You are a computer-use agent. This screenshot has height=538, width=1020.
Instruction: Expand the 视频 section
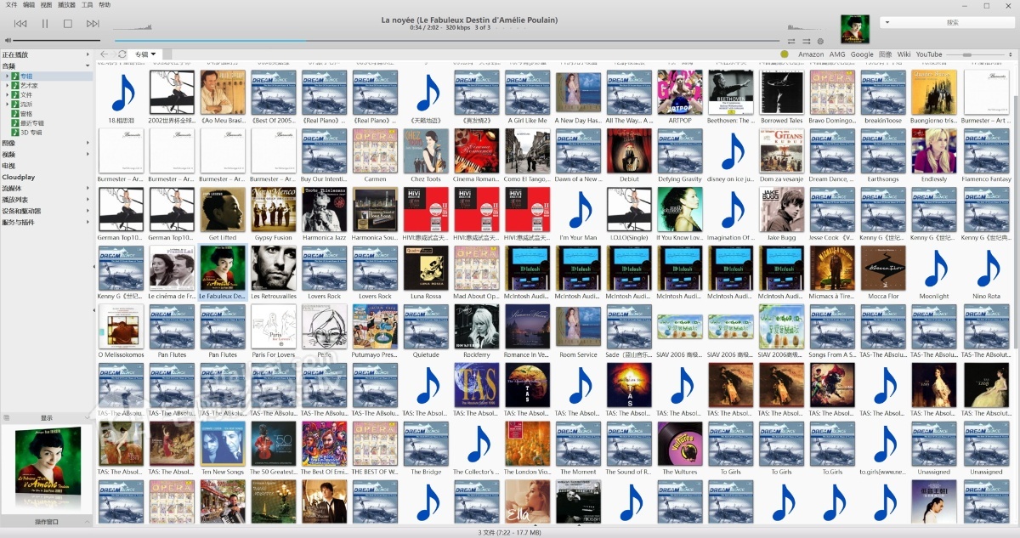tap(88, 155)
